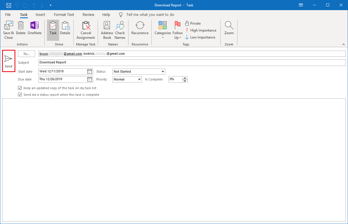Edit the Subject field
The width and height of the screenshot is (348, 224).
(x=192, y=63)
